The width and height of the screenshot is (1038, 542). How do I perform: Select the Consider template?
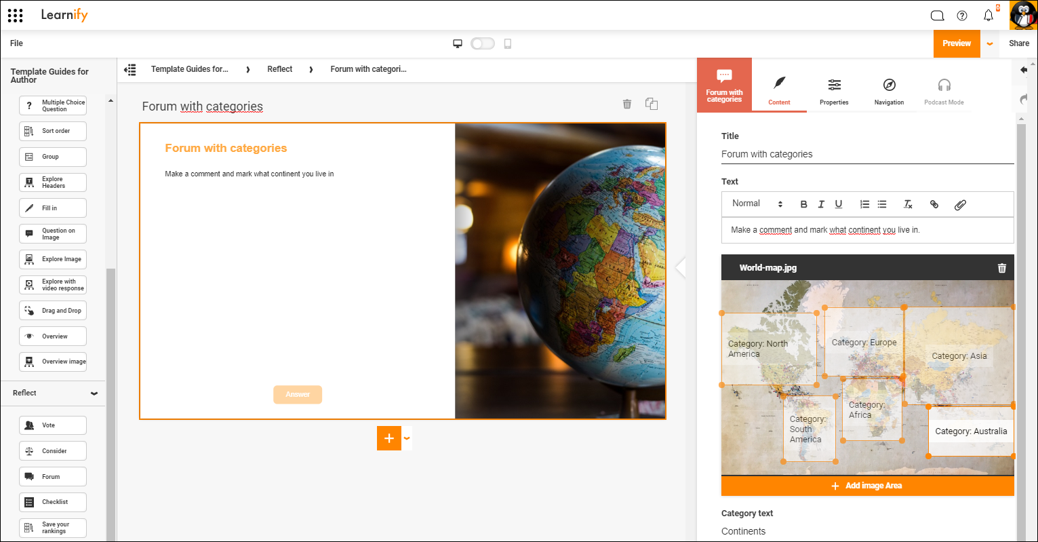53,451
